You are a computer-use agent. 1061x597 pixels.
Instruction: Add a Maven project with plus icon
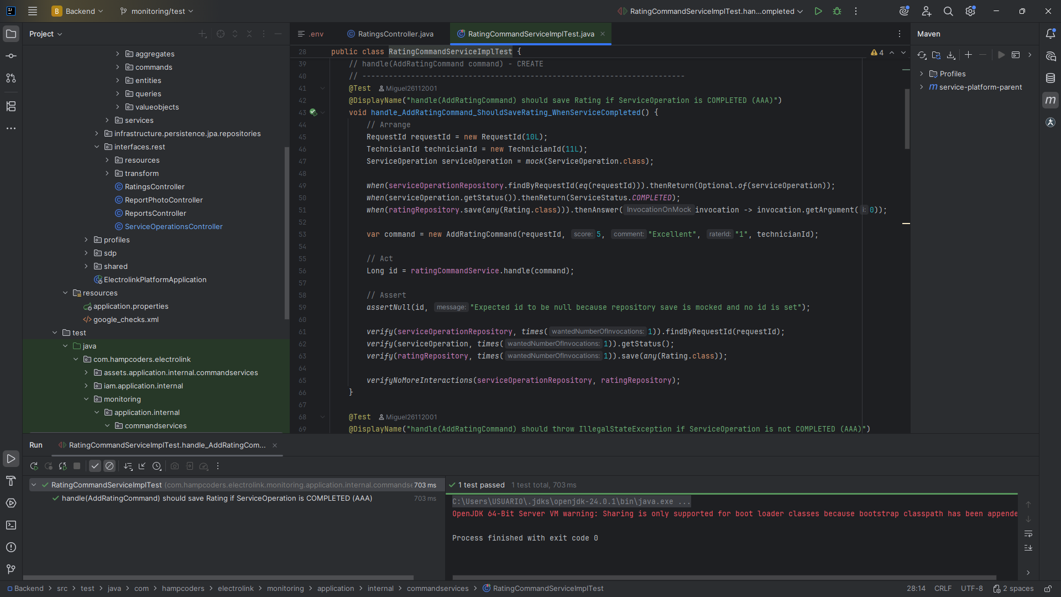coord(968,55)
